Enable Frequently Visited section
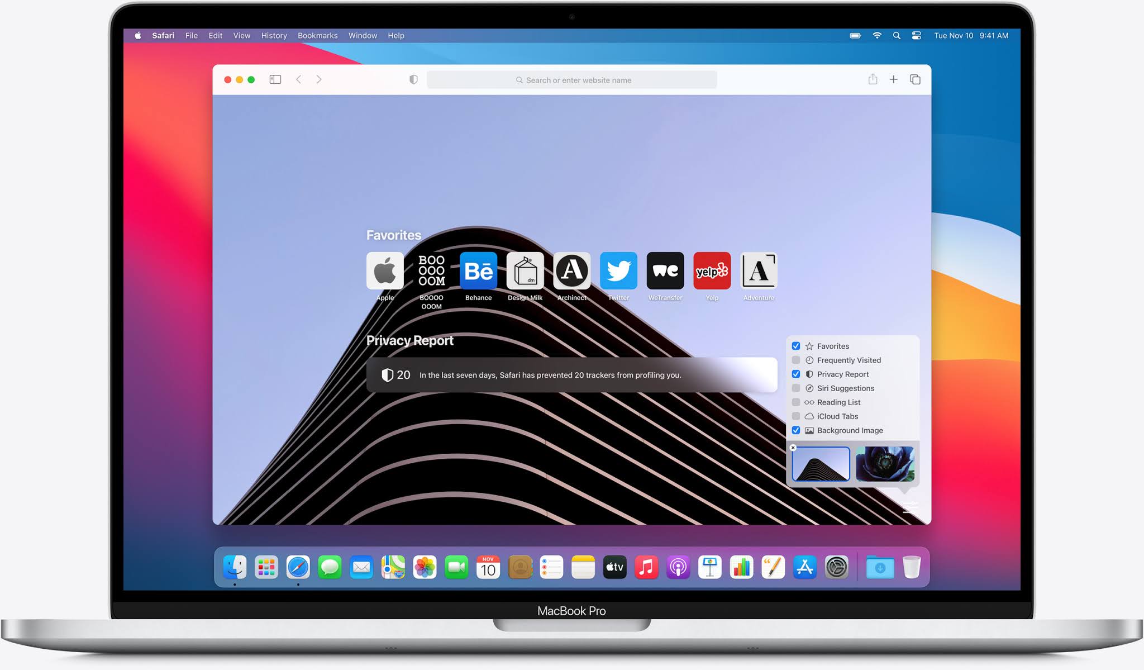This screenshot has height=670, width=1144. (797, 360)
